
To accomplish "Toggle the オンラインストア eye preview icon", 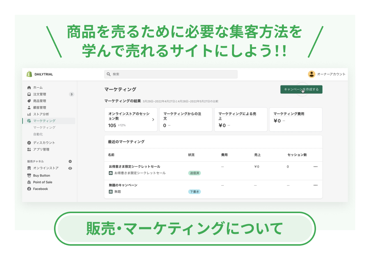I will (70, 168).
